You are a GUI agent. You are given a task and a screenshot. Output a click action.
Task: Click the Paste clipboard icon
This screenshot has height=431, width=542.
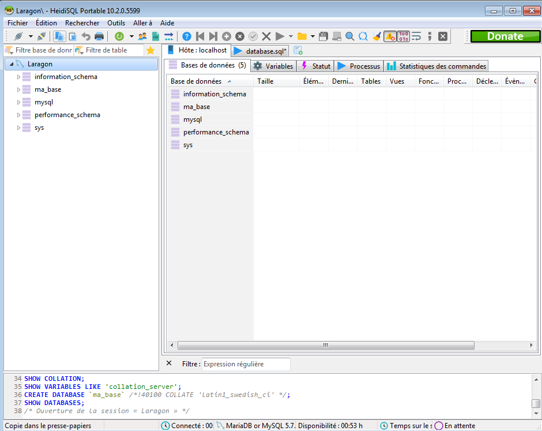point(73,36)
